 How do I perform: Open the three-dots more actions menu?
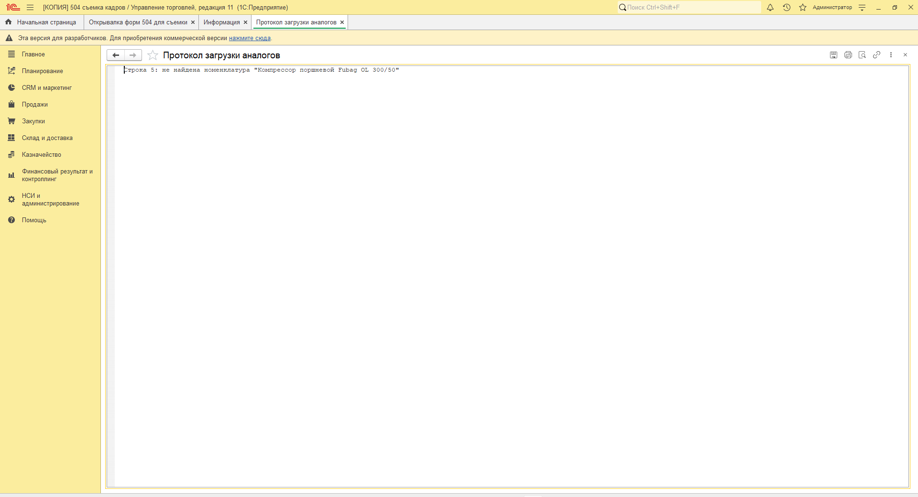[891, 55]
